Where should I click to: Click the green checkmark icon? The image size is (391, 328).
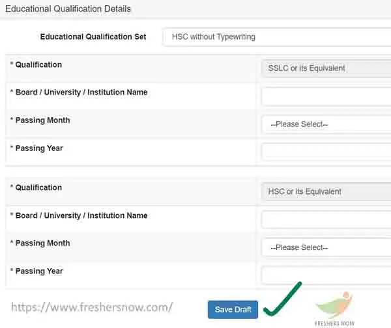click(x=283, y=299)
